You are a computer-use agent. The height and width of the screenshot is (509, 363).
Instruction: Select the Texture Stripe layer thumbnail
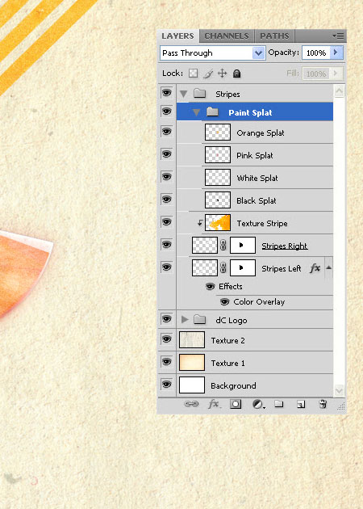(218, 223)
